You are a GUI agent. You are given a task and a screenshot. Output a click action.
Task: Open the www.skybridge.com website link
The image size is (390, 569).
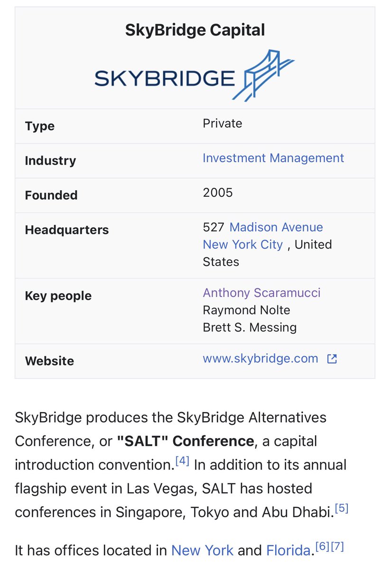coord(260,358)
